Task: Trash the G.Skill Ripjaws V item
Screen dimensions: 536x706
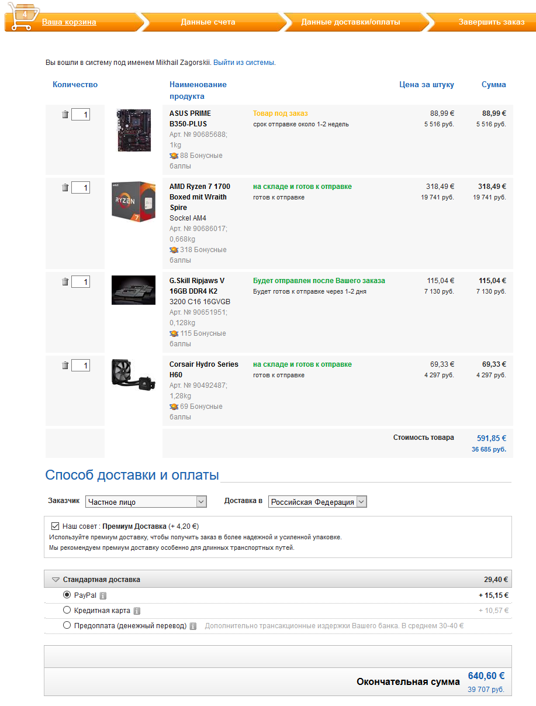Action: click(x=65, y=282)
